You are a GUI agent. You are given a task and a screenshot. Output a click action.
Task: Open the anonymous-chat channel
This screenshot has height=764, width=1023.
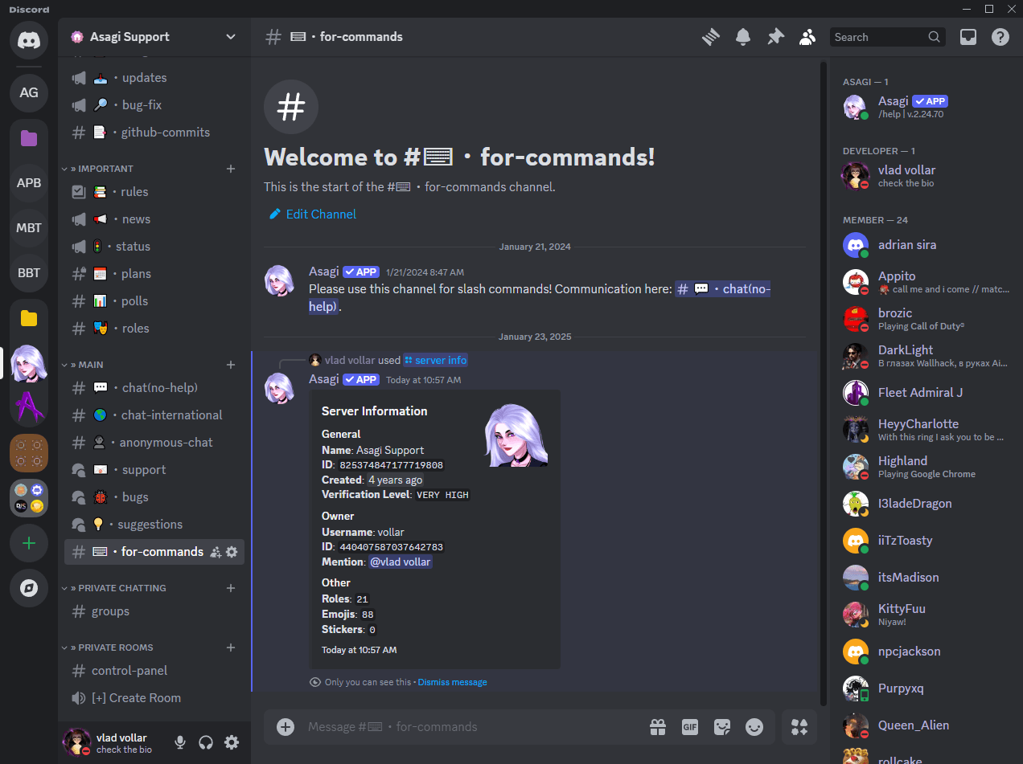click(154, 443)
